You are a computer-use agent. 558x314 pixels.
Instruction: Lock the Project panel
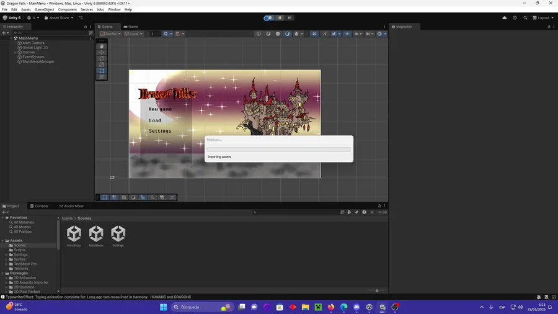(x=379, y=206)
